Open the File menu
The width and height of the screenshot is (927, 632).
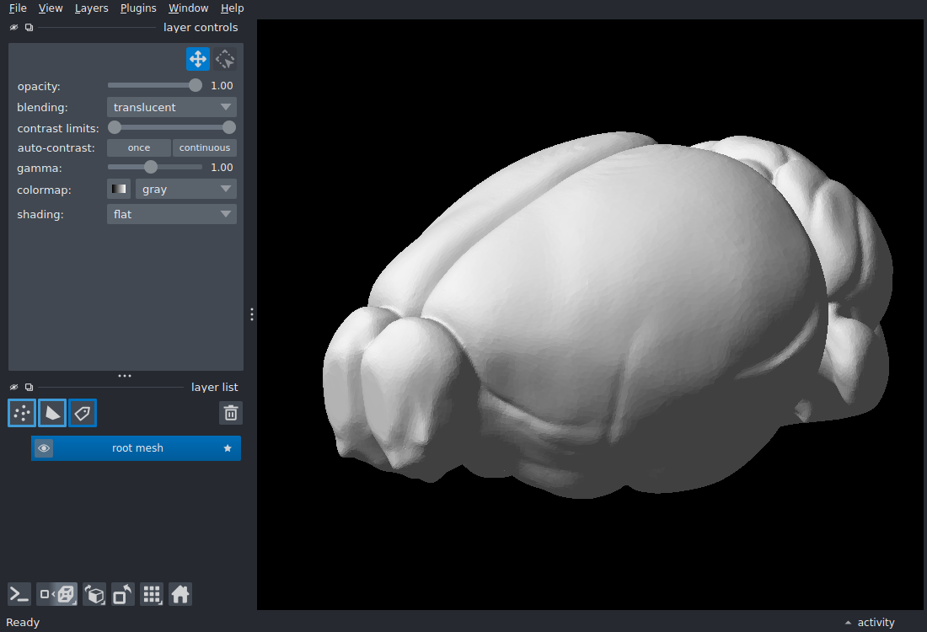(x=18, y=8)
